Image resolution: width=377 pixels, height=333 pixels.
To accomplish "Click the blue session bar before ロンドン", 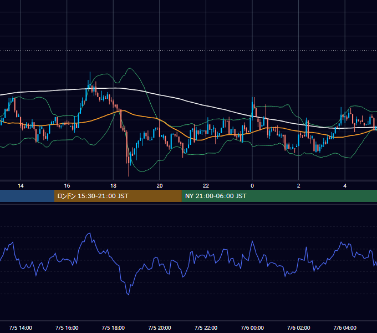I will coord(27,196).
